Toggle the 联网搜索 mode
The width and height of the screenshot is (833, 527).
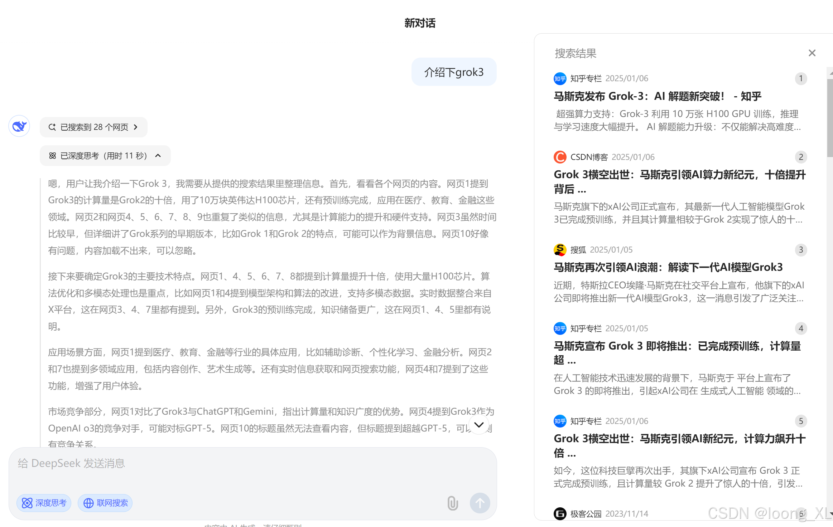pos(105,503)
